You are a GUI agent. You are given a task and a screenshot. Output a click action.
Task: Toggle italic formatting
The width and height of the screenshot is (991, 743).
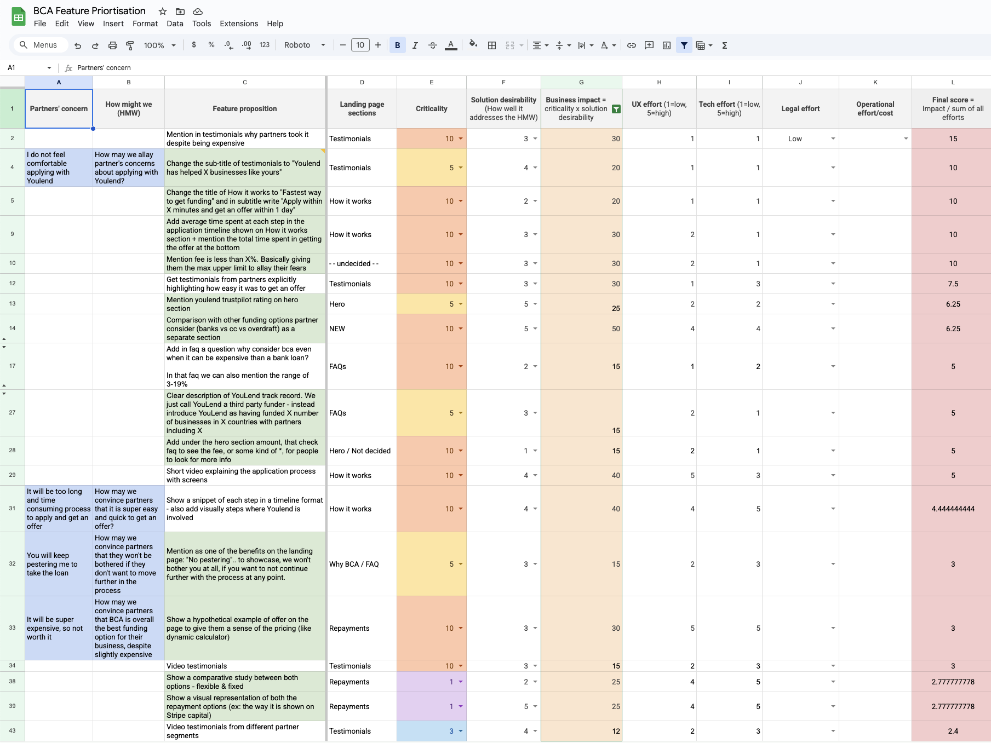[x=415, y=45]
